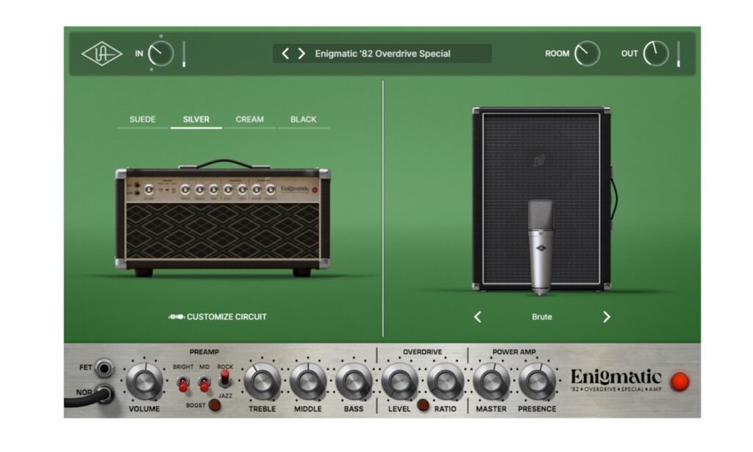753x452 pixels.
Task: Switch to previous cabinet before Brute
Action: 477,317
